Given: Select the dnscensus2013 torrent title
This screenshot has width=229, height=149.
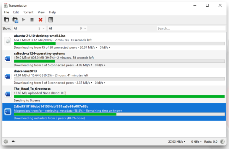Looking at the screenshot, I should [x=25, y=71].
